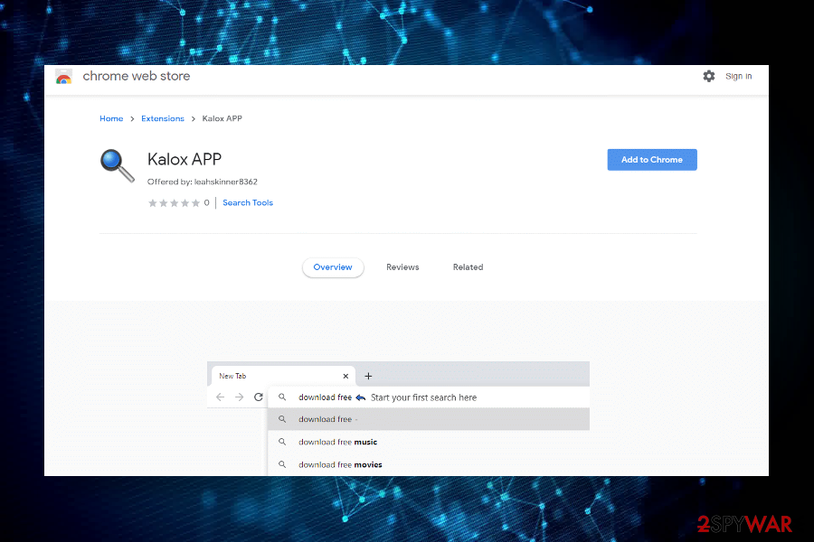
Task: Click the Kalox APP magnifying glass icon
Action: 118,166
